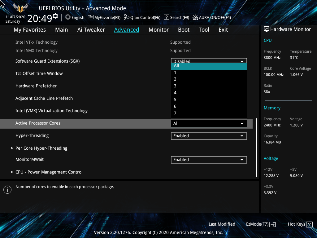This screenshot has width=317, height=238.
Task: Go to the Monitor tab
Action: (x=158, y=30)
